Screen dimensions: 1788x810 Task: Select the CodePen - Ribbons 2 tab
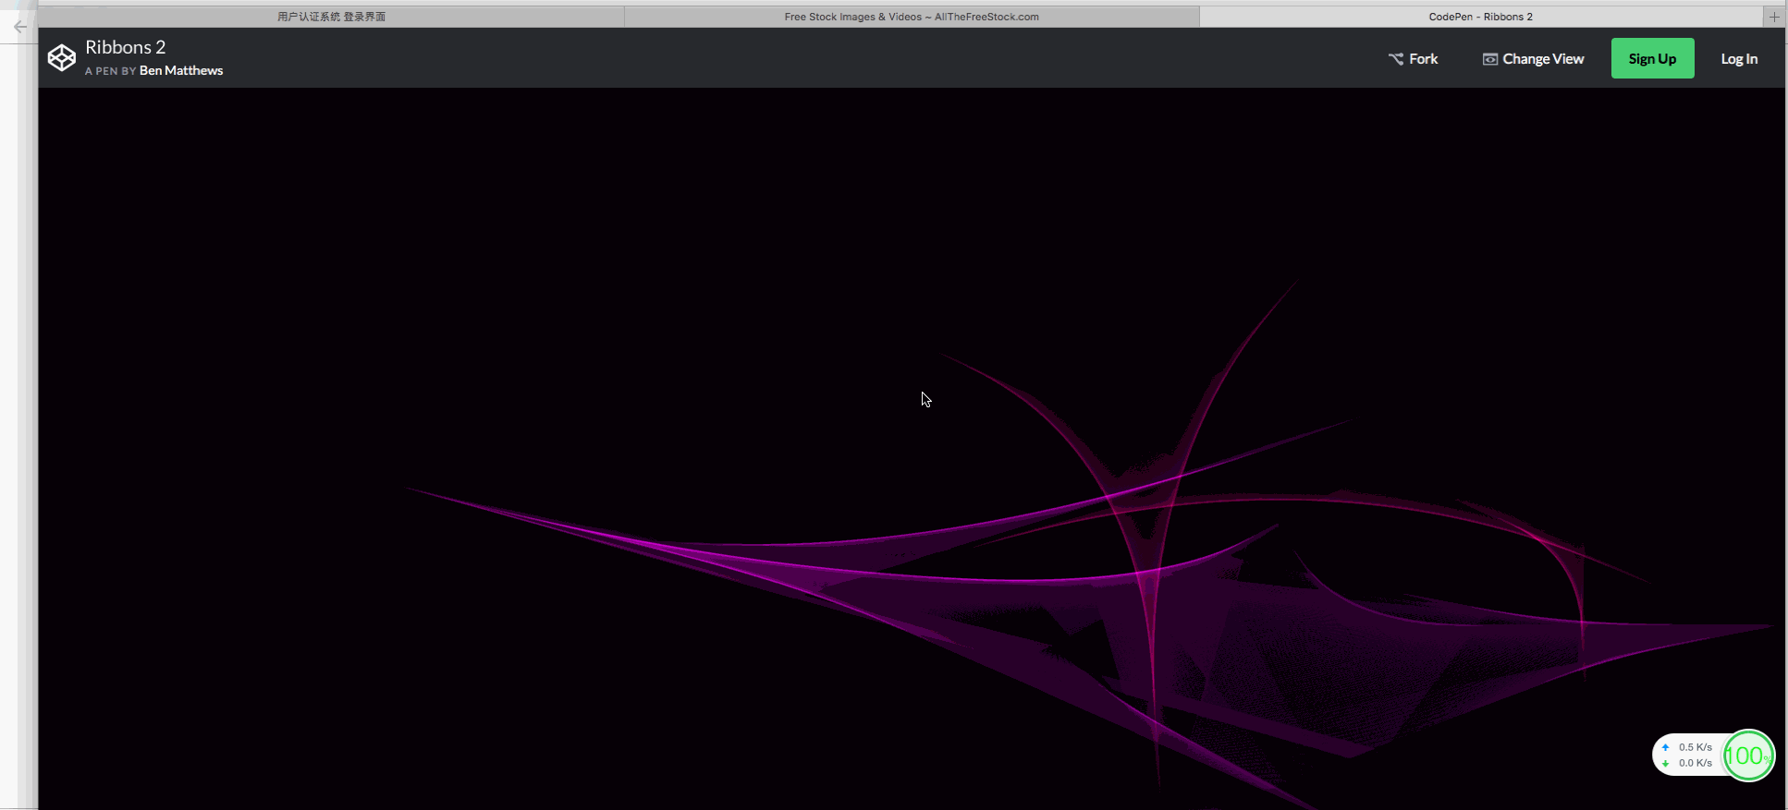[1481, 17]
